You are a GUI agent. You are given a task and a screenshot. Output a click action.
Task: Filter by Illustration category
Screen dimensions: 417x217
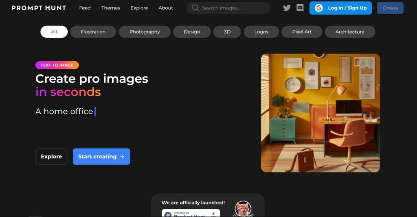93,32
